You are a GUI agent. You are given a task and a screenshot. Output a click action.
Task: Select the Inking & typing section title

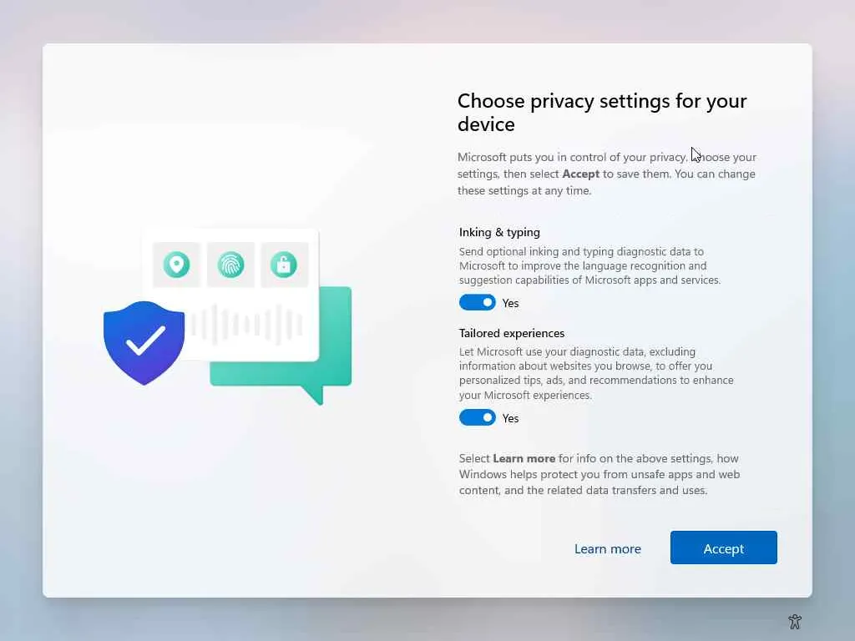point(499,232)
